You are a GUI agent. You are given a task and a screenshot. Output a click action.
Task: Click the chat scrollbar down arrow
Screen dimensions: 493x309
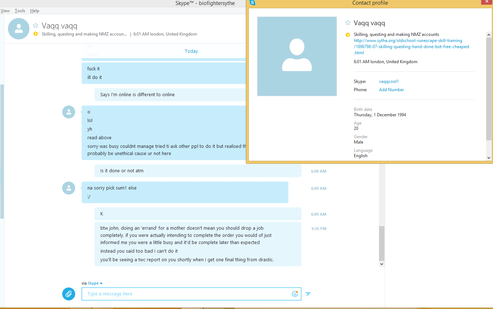click(382, 264)
